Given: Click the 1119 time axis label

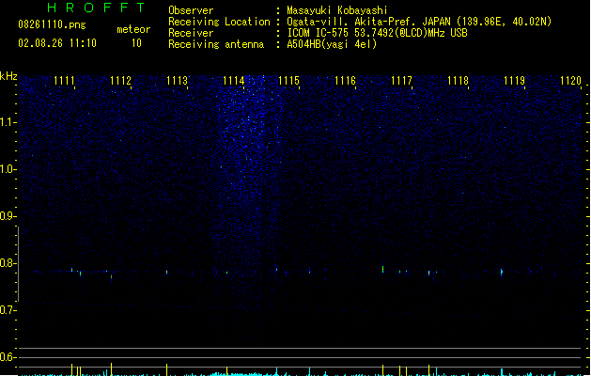Looking at the screenshot, I should click(x=514, y=81).
